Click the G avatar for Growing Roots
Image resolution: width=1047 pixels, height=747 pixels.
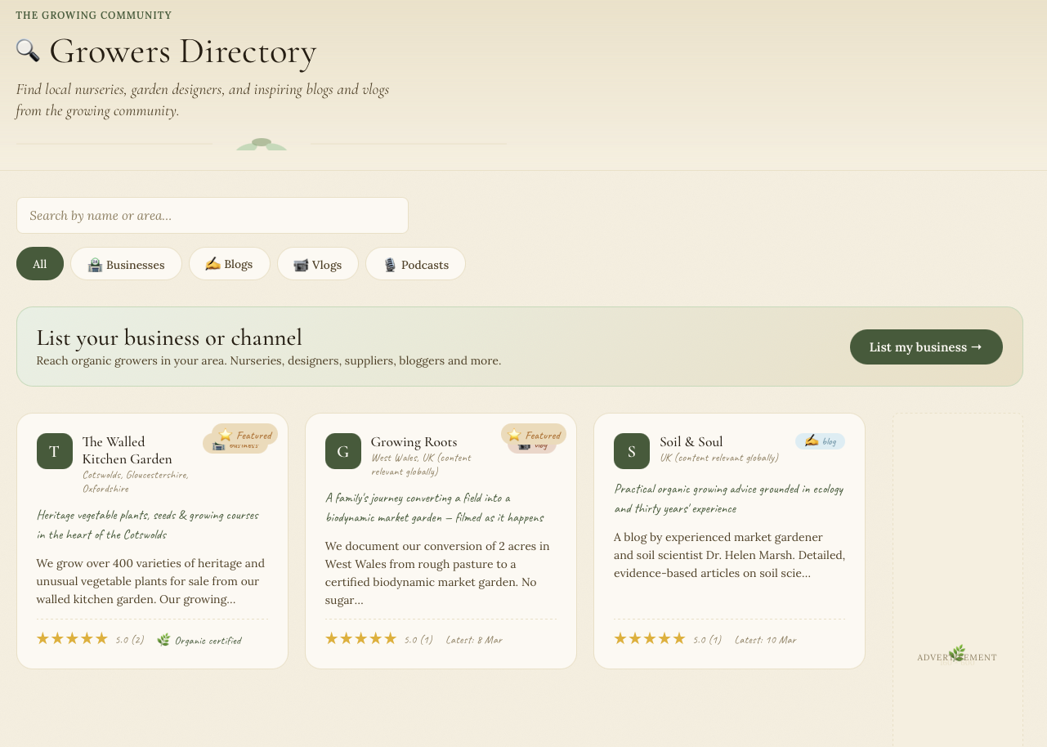coord(342,450)
